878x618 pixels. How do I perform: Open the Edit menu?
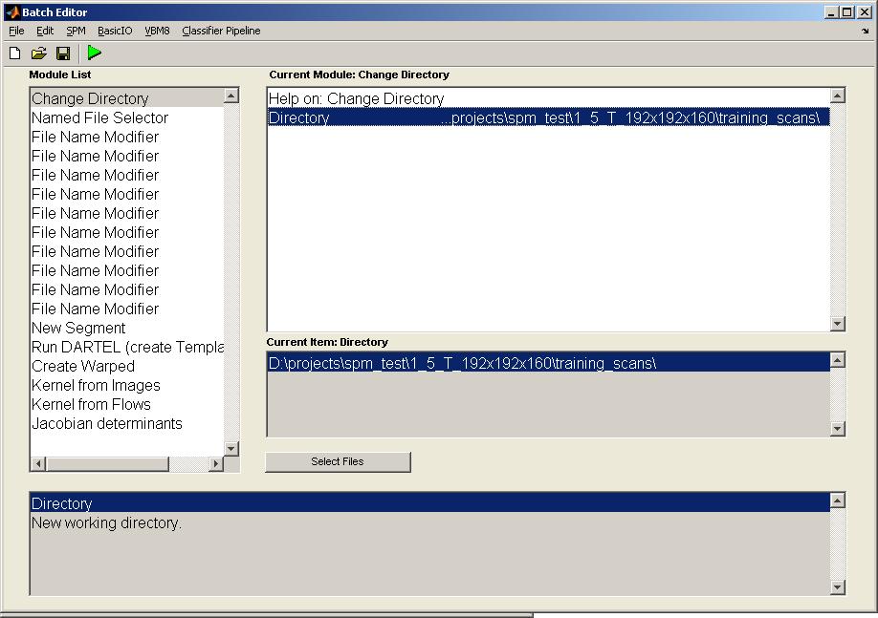[x=45, y=31]
